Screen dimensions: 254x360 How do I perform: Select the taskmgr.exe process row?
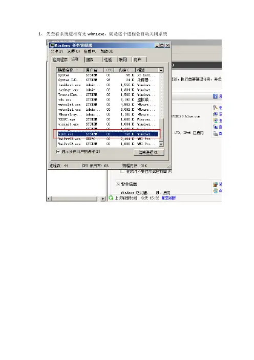click(x=108, y=90)
